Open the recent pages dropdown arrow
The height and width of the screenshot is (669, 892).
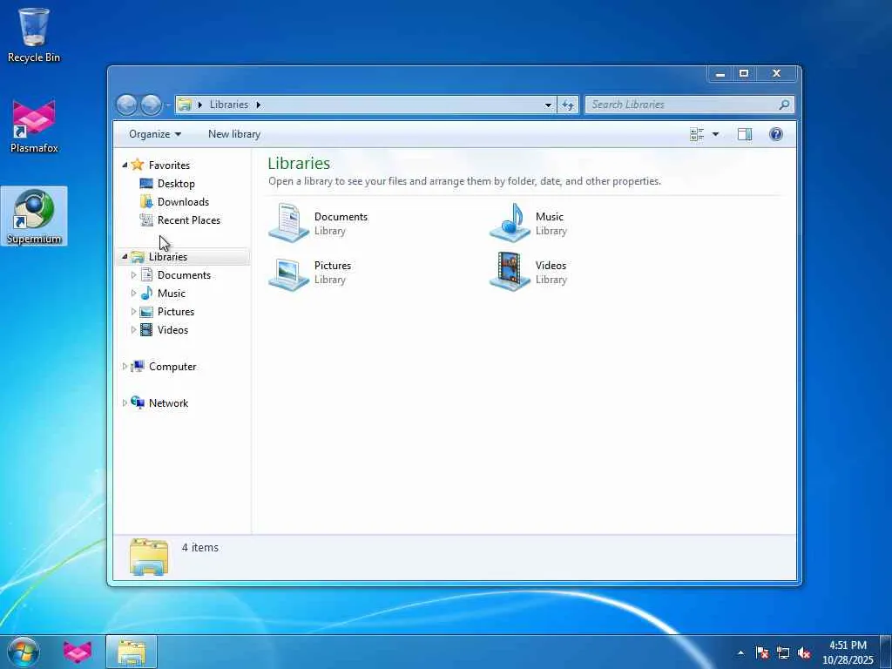tap(167, 105)
